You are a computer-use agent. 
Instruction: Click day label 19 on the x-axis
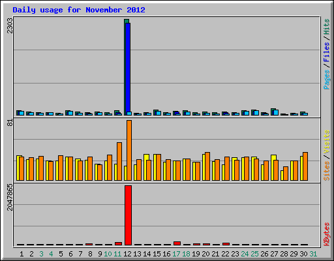tap(196, 254)
